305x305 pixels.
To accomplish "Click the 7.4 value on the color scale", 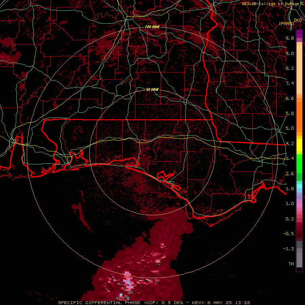I will [x=290, y=83].
